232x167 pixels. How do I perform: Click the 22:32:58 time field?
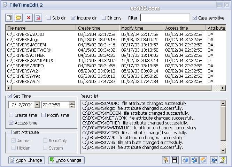(55, 105)
